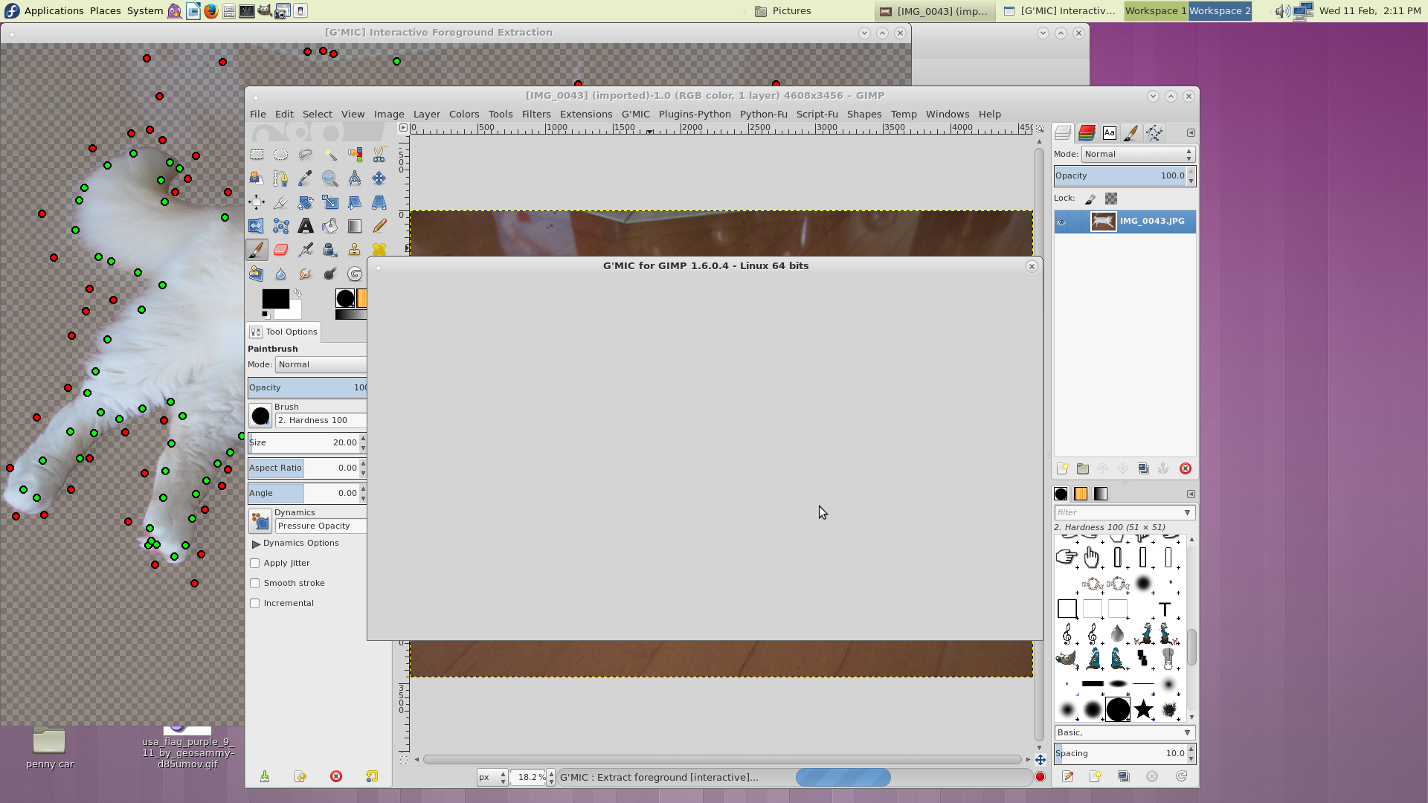Open the brush filter dropdown arrow
Image resolution: width=1428 pixels, height=803 pixels.
[1187, 512]
